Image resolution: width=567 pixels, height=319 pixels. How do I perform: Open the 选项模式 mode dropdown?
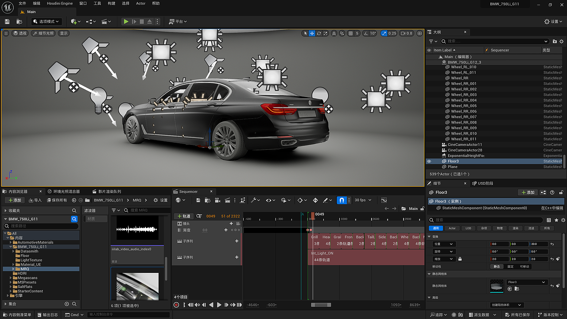pos(46,21)
